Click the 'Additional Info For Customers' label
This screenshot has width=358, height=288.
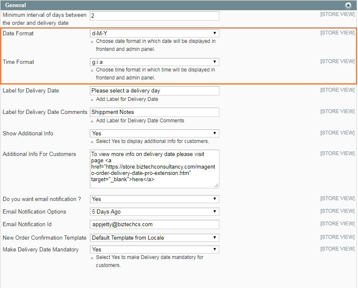(x=39, y=154)
